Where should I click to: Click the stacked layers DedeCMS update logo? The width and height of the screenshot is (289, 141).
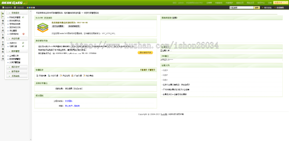point(43,28)
